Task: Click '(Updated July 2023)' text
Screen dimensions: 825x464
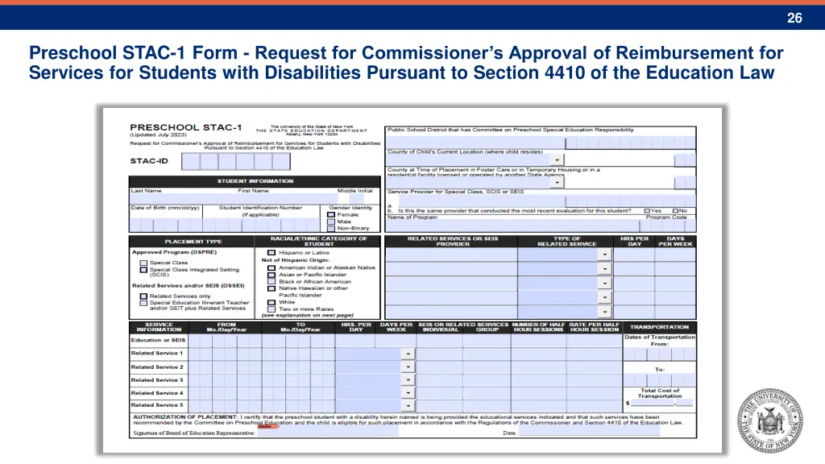Action: coord(159,135)
